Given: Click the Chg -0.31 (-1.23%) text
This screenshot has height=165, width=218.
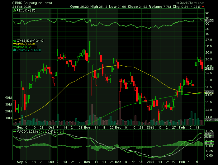Looking at the screenshot, I should 187,7.
